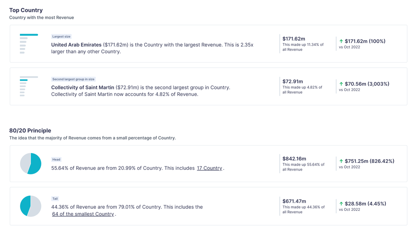Click the $842.16m revenue value

[294, 159]
